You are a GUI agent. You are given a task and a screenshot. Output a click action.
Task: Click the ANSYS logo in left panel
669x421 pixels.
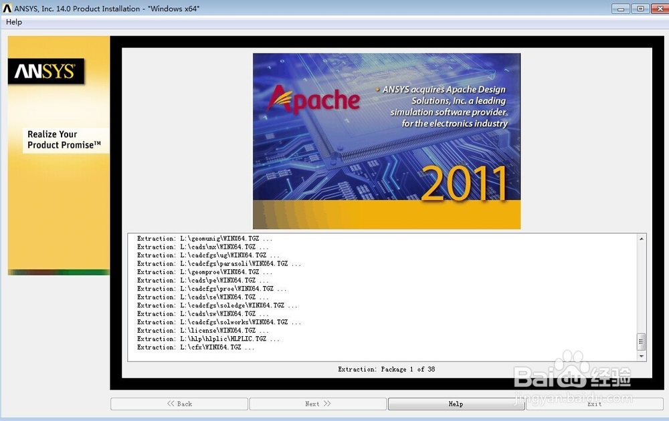45,71
